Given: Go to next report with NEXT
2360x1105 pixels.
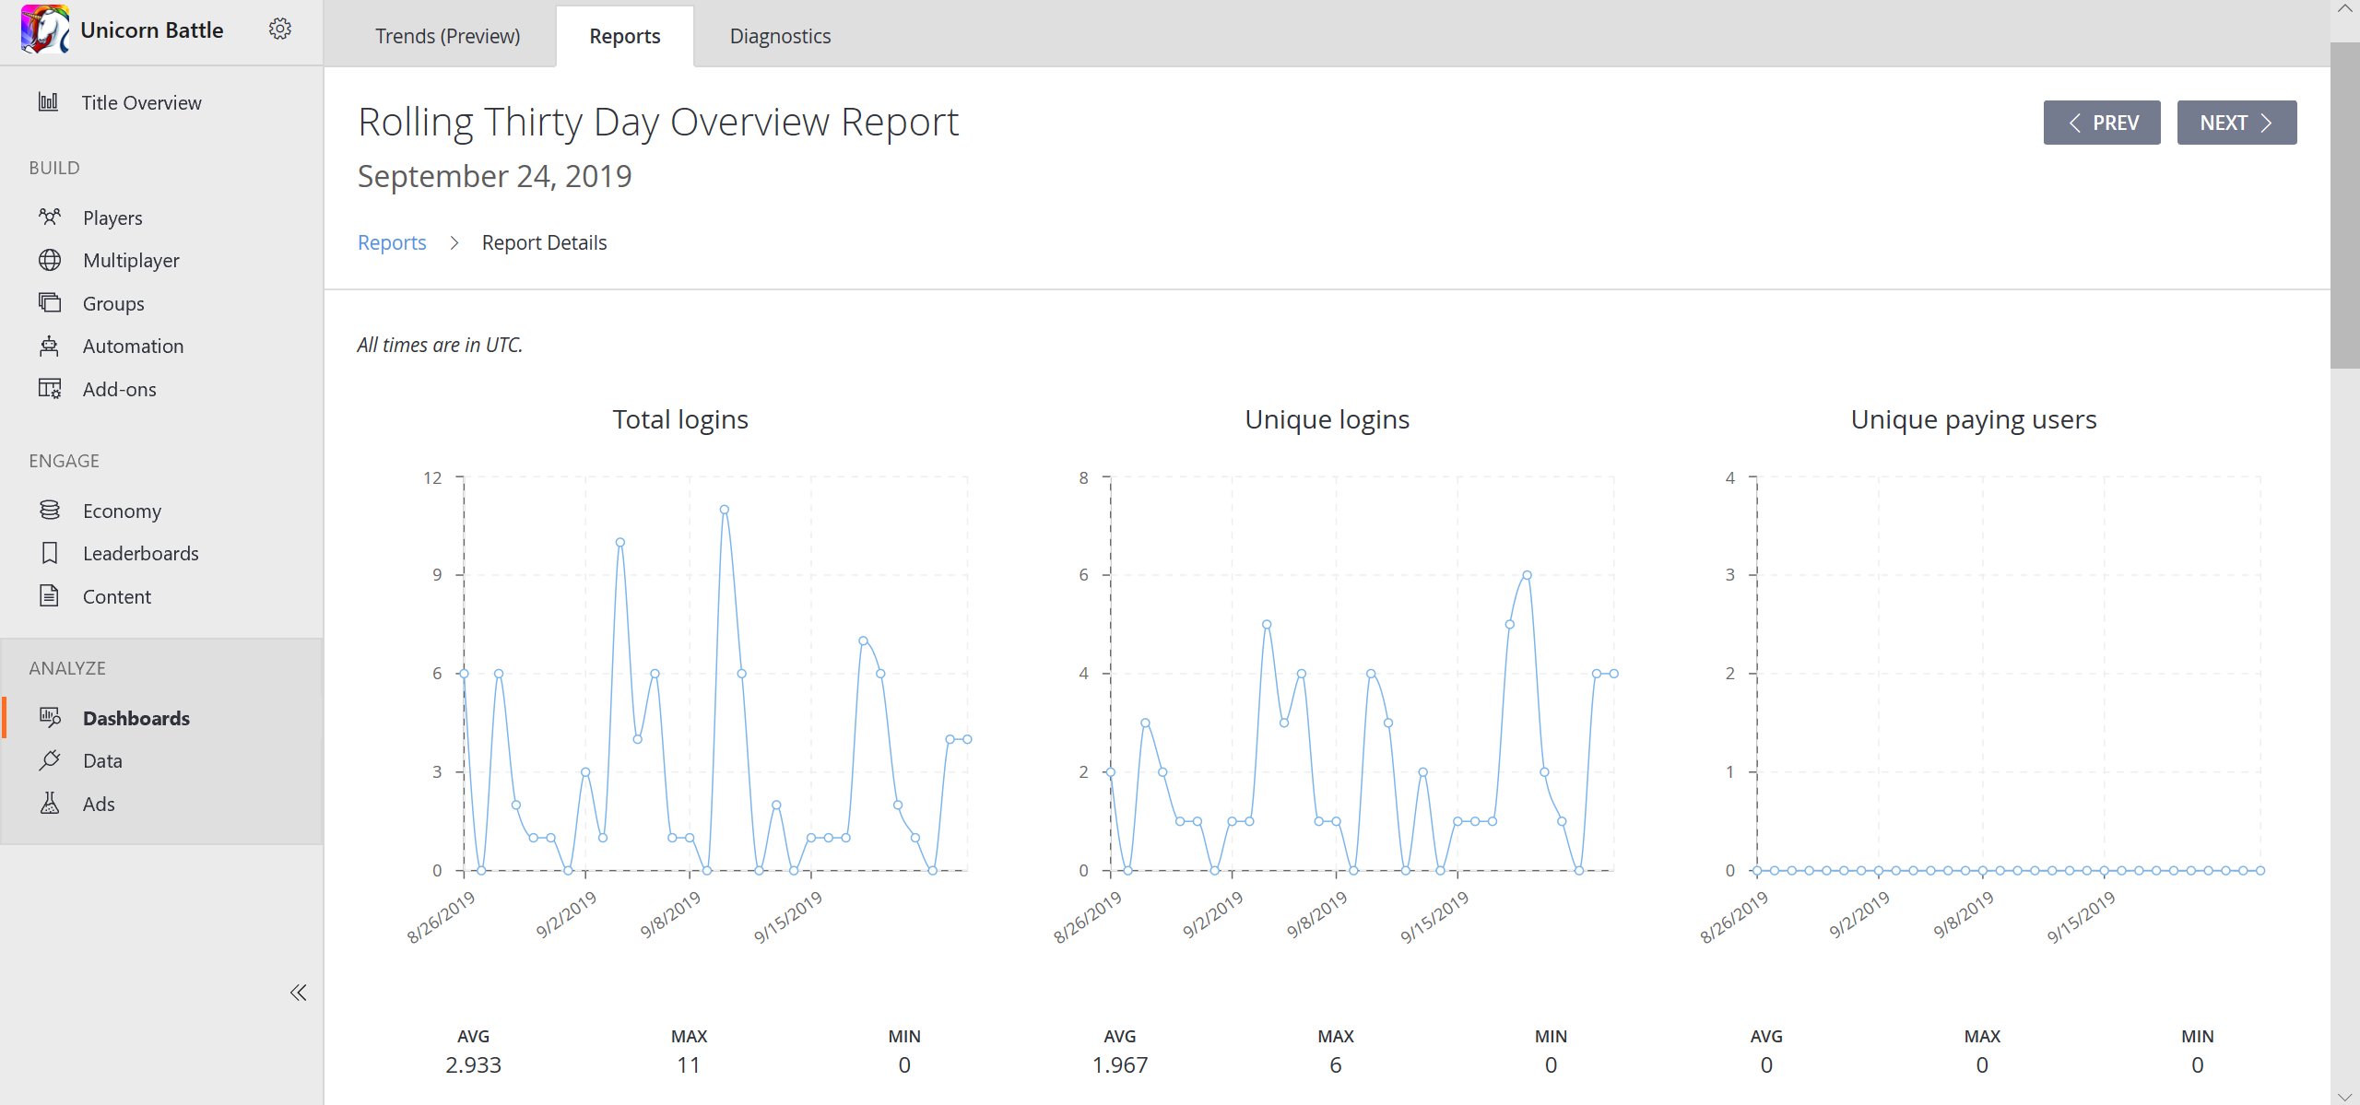Looking at the screenshot, I should pos(2236,123).
